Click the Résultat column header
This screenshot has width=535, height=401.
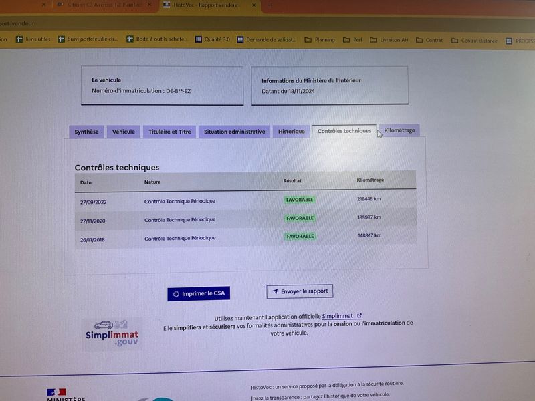292,180
